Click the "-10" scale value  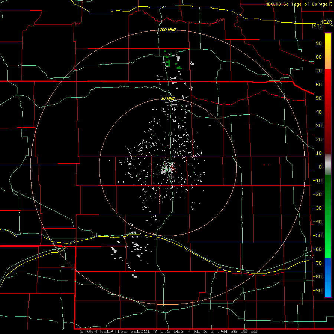[x=317, y=181]
